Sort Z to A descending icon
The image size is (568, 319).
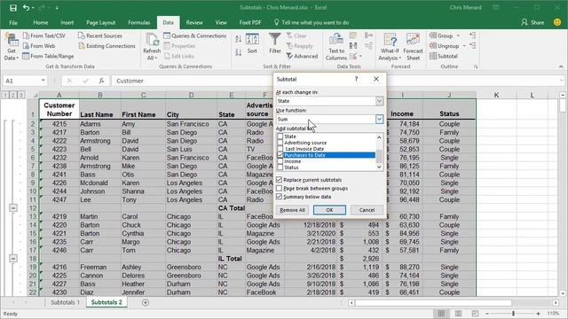pyautogui.click(x=239, y=52)
